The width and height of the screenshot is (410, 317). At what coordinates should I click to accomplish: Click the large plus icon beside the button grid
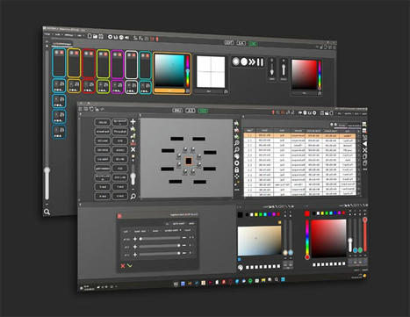133,121
